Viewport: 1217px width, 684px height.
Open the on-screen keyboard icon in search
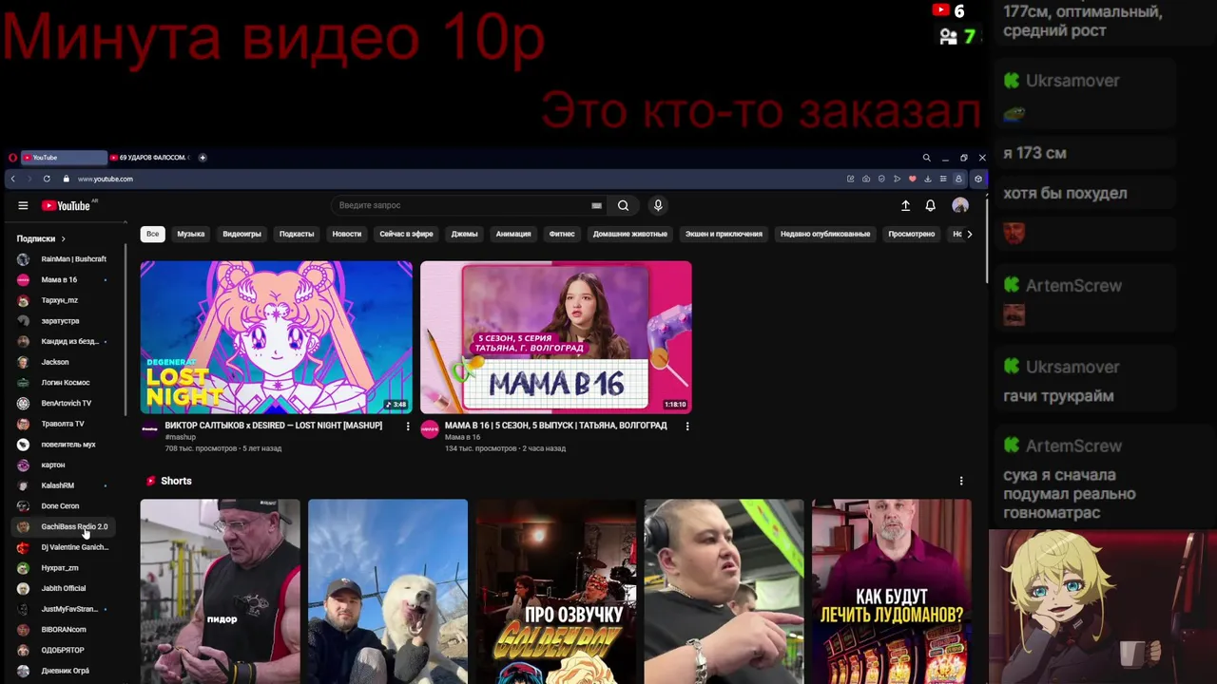[x=596, y=205]
